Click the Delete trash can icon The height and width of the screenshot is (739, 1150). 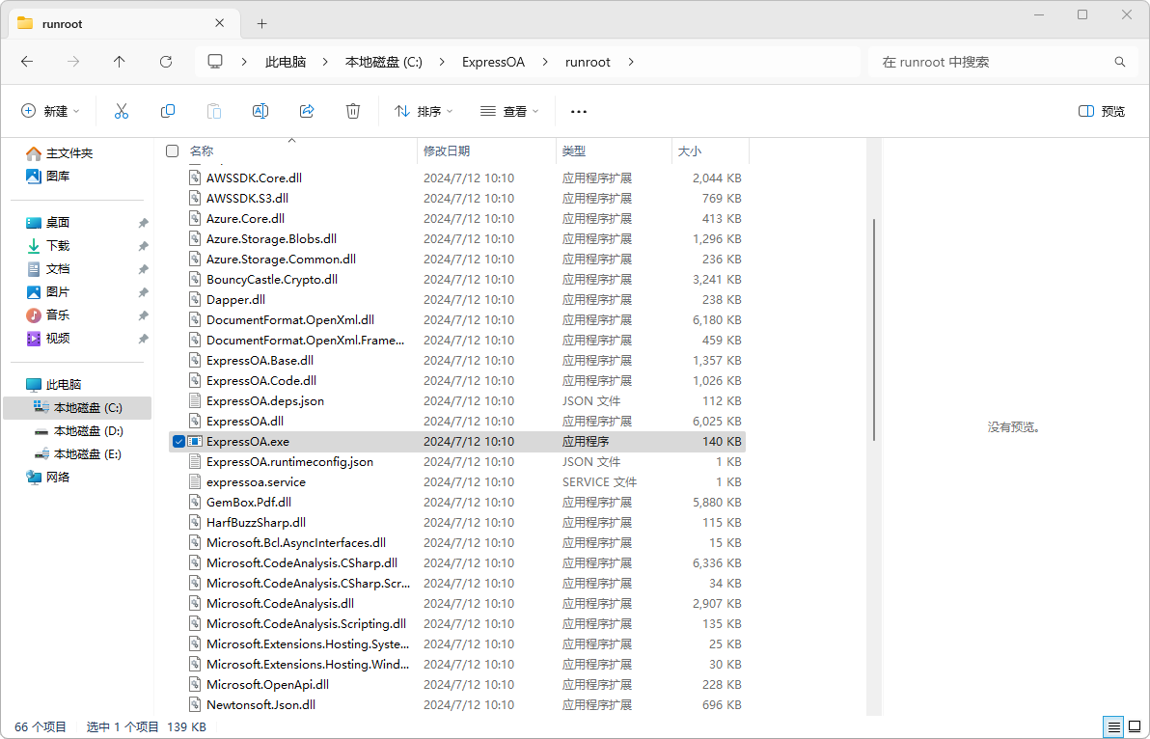(353, 111)
